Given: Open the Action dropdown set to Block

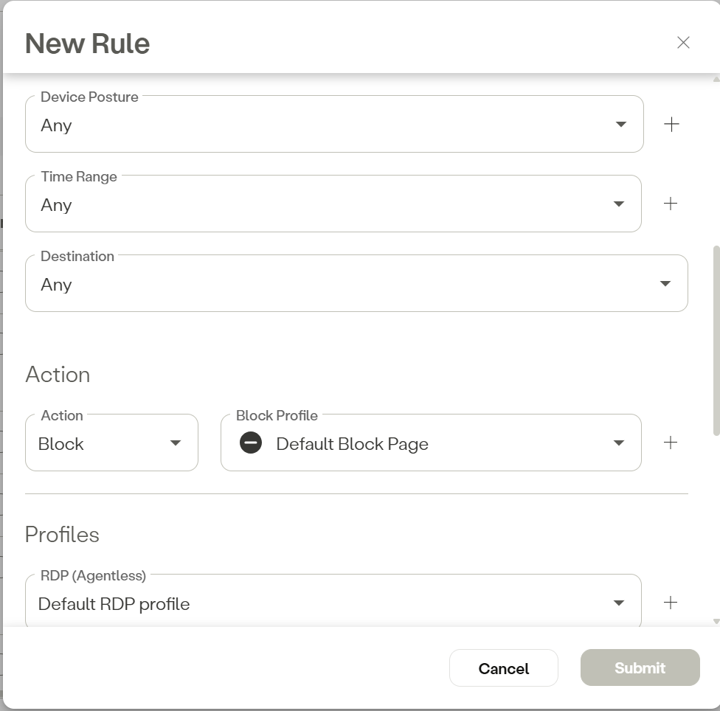Looking at the screenshot, I should (x=176, y=443).
